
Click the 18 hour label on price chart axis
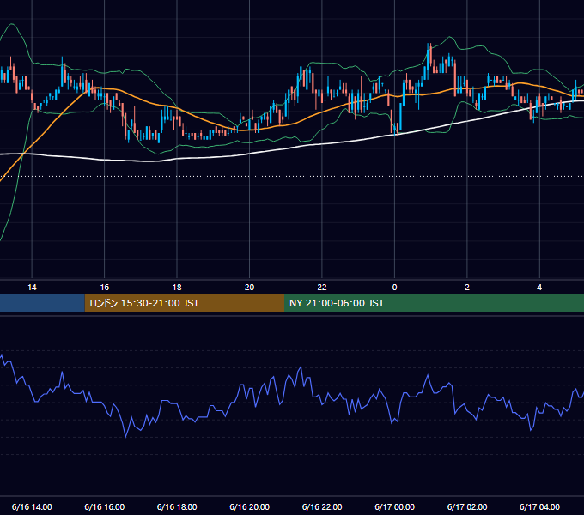coord(177,288)
